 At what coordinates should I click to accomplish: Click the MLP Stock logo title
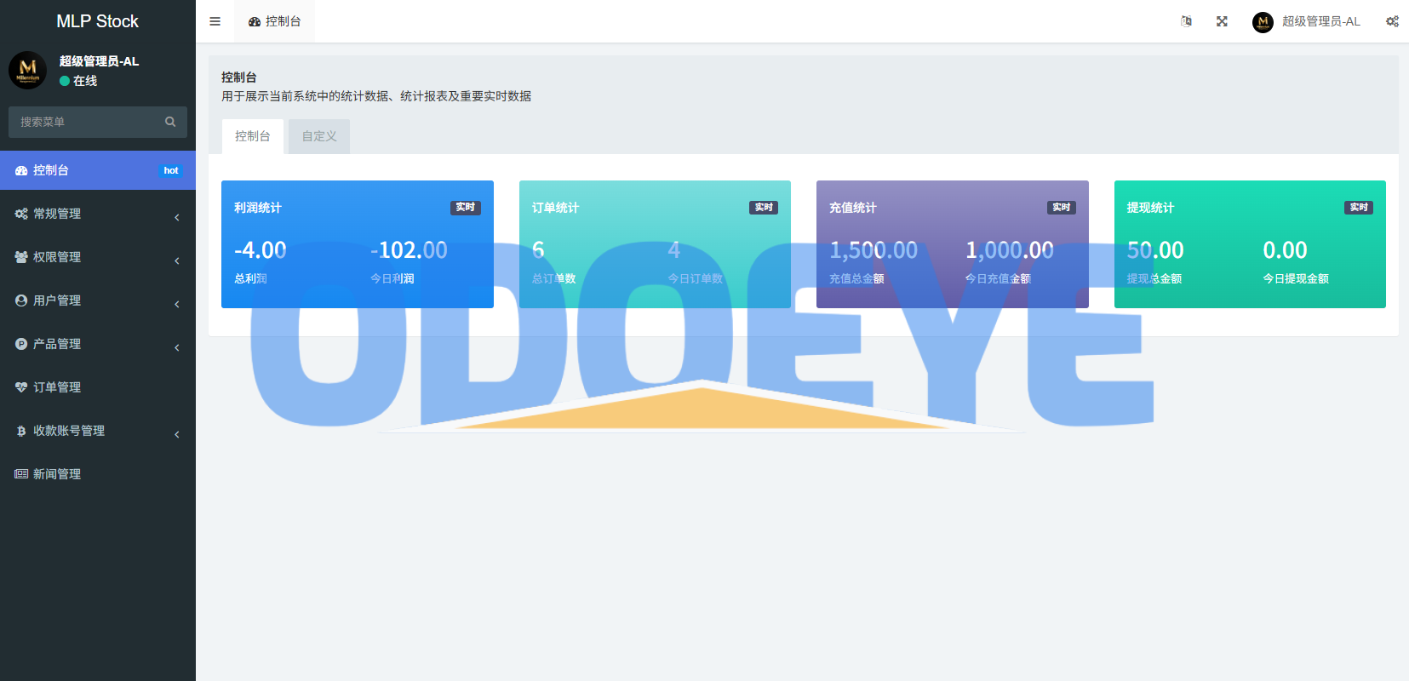[97, 21]
